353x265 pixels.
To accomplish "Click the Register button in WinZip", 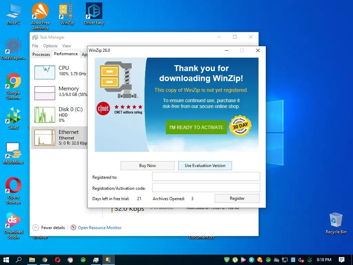I will [237, 198].
